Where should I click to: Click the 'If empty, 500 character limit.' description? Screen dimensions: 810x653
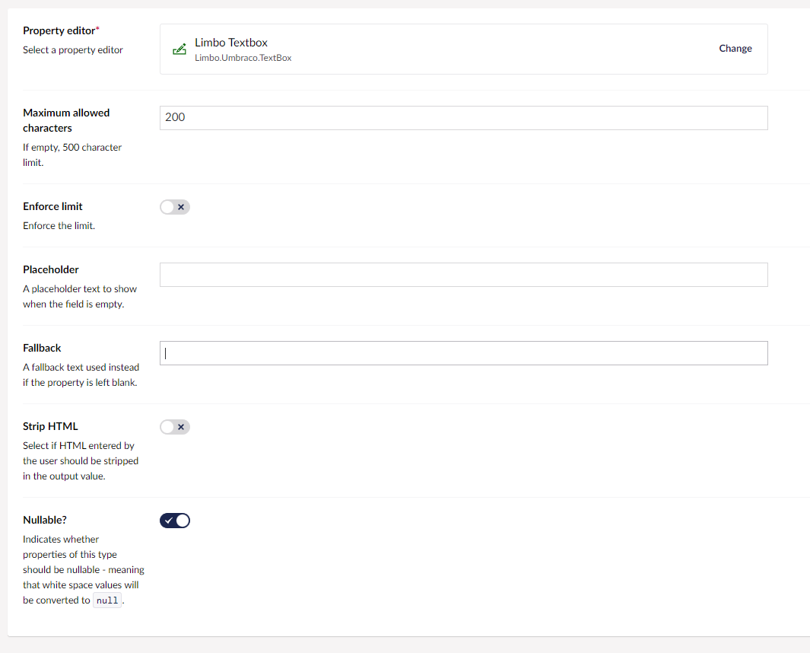click(72, 154)
